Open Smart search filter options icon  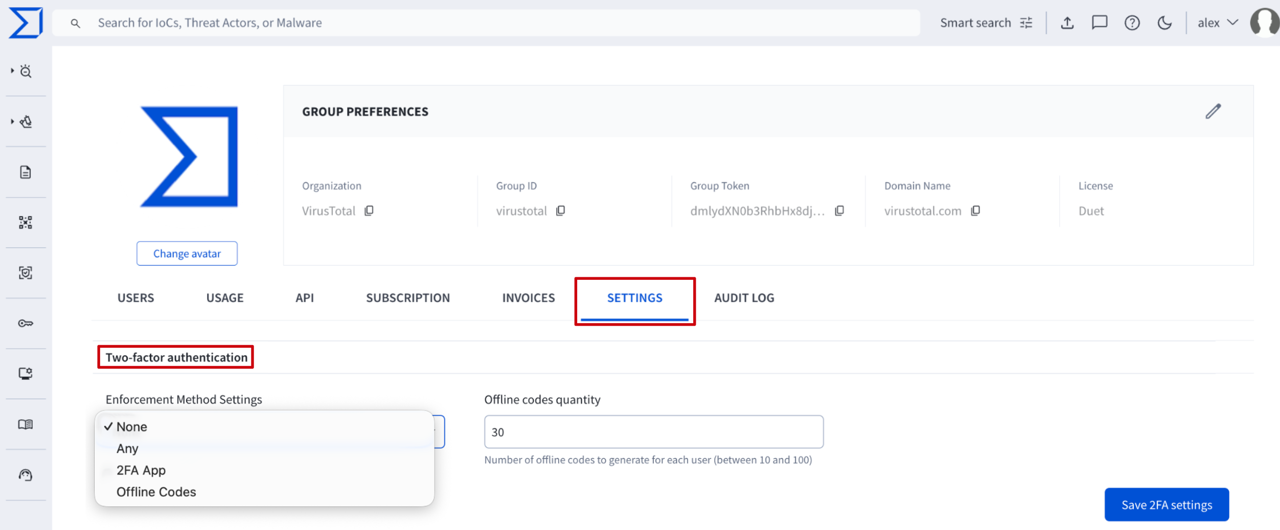[1026, 23]
